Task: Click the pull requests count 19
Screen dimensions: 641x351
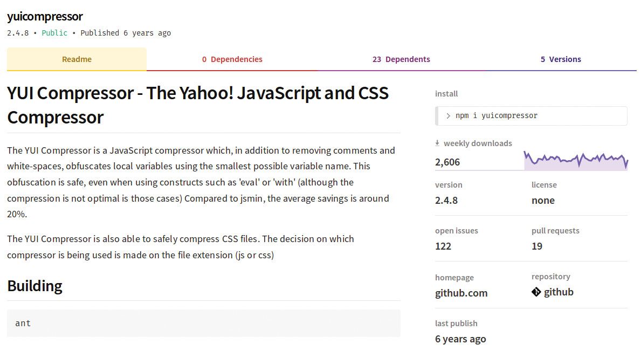Action: click(536, 246)
